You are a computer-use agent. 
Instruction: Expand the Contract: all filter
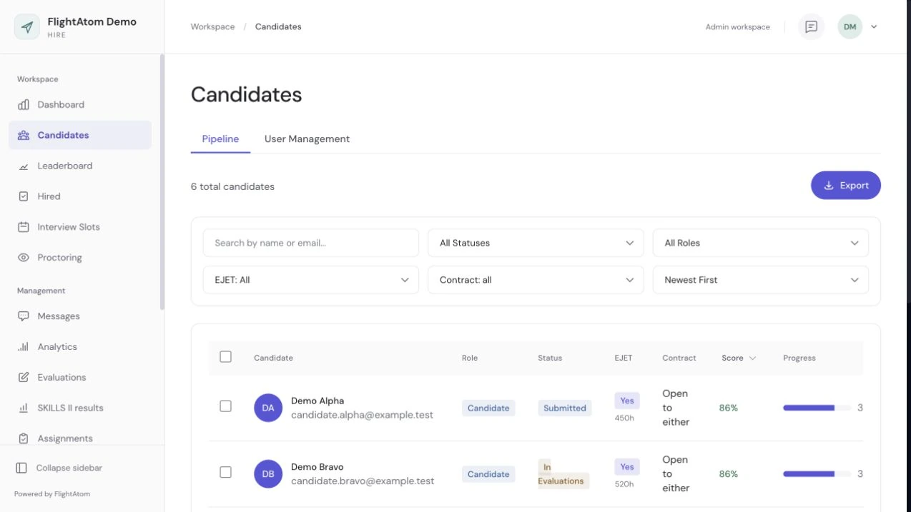(x=536, y=280)
